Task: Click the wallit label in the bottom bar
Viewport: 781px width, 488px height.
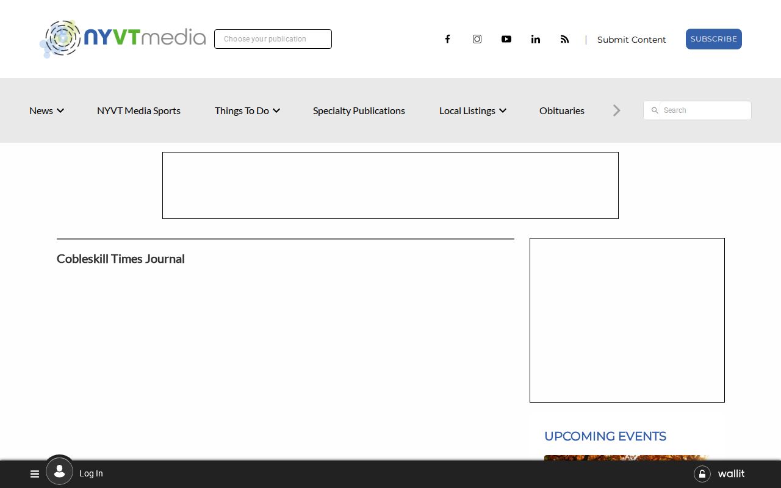Action: (x=731, y=474)
